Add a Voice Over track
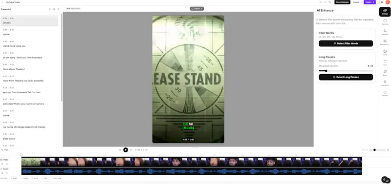Image resolution: width=391 pixels, height=184 pixels. tap(57, 178)
